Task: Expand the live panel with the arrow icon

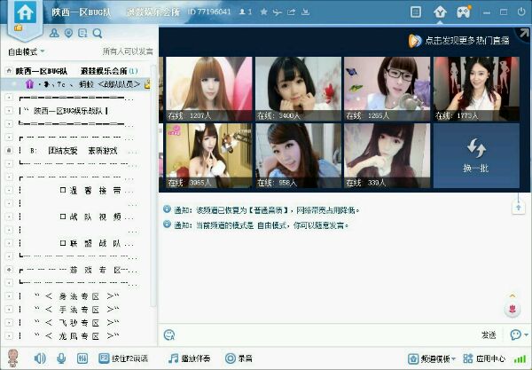Action: point(524,33)
